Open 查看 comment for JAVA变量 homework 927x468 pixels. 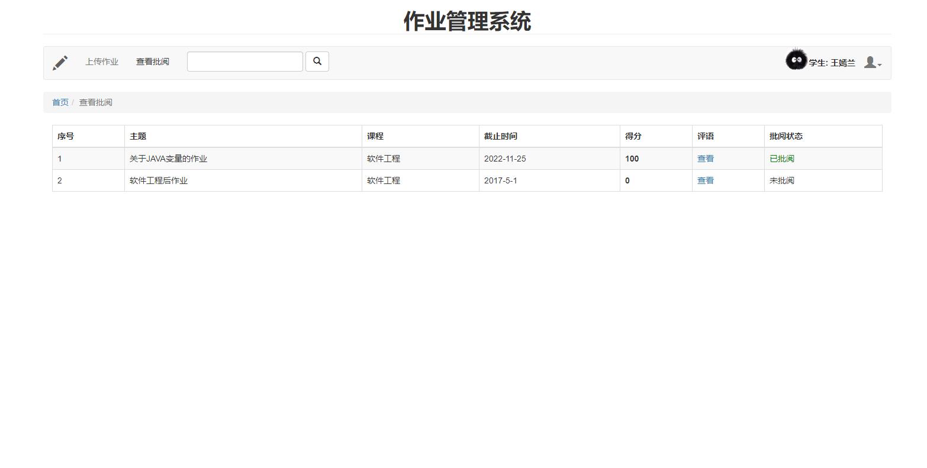(706, 158)
